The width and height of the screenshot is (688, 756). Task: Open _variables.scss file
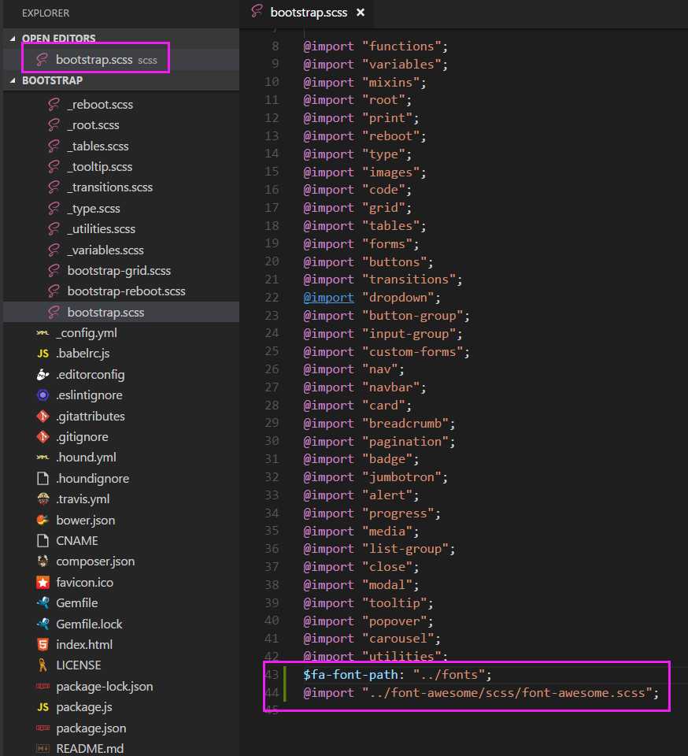click(105, 250)
